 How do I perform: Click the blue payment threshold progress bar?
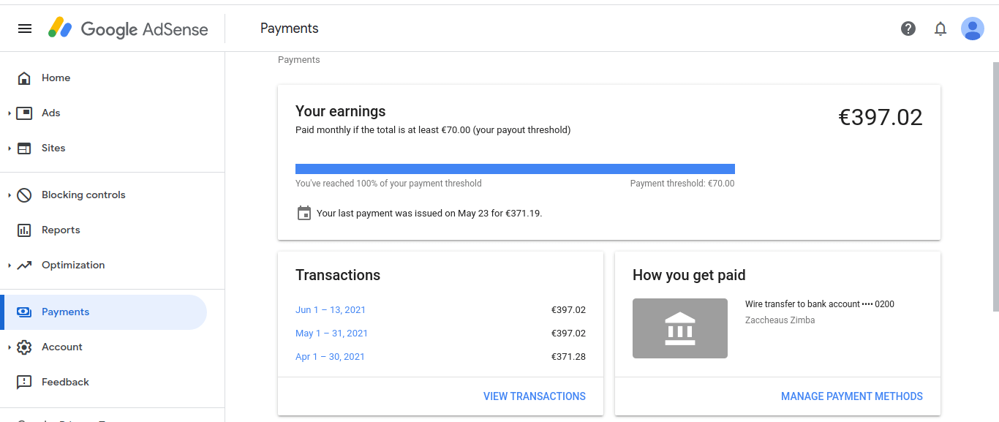515,169
